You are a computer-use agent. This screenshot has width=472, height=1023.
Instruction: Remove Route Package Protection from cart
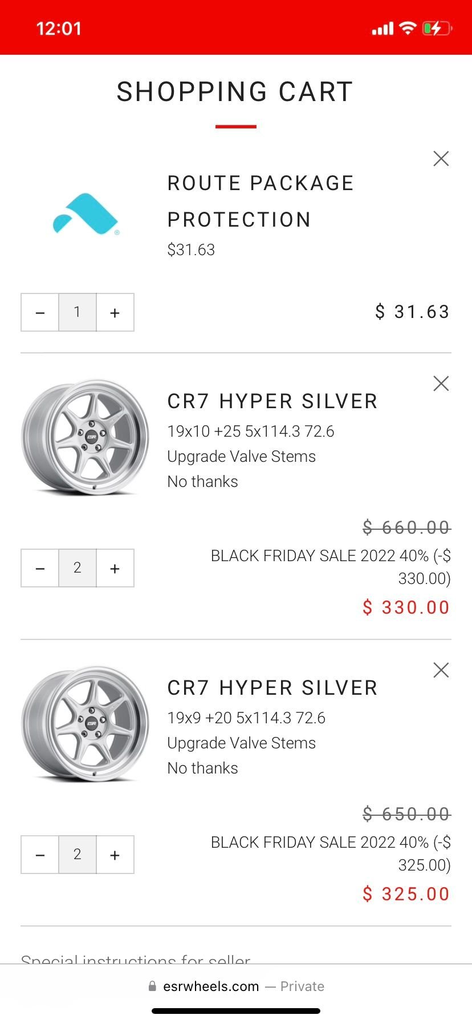click(441, 159)
